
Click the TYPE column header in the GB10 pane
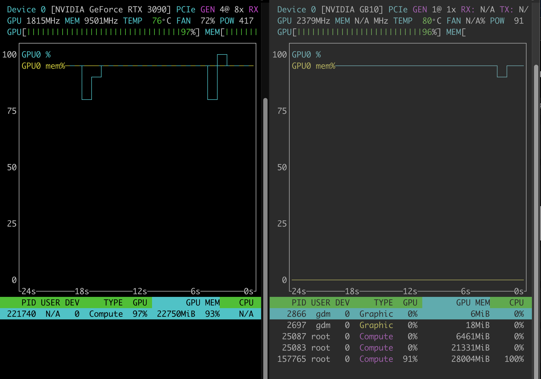click(383, 303)
